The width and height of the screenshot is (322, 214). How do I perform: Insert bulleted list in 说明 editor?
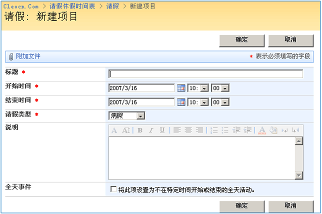point(225,130)
